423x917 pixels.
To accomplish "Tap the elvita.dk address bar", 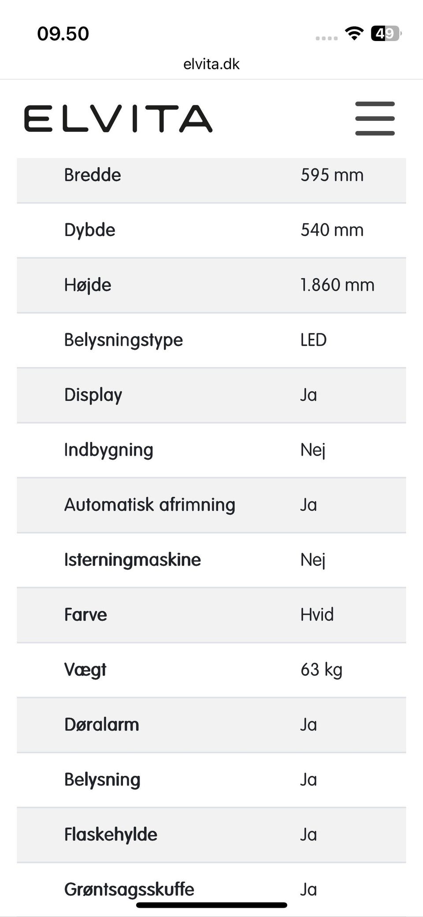I will point(211,64).
